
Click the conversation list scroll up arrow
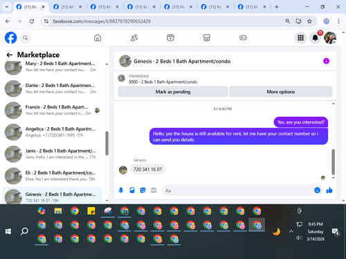[x=107, y=64]
